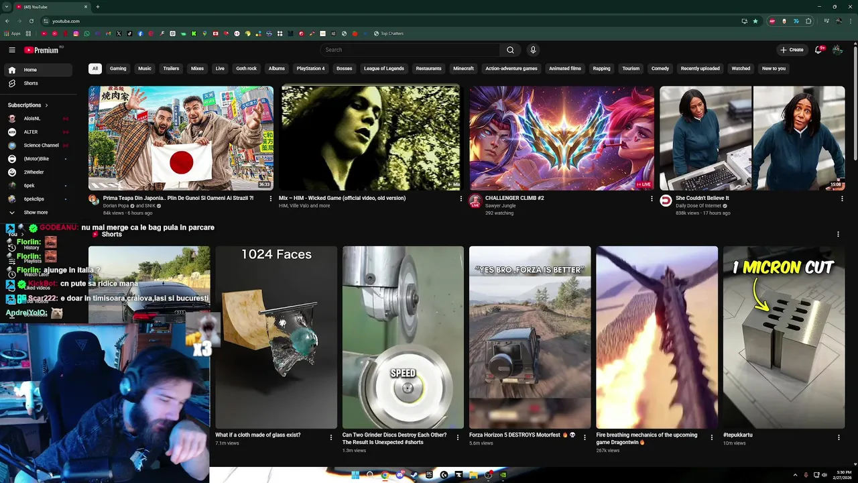Select the New to you chip
Screen dimensions: 858x483
click(x=774, y=68)
